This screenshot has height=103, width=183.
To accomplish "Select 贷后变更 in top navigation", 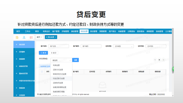I will (84, 31).
